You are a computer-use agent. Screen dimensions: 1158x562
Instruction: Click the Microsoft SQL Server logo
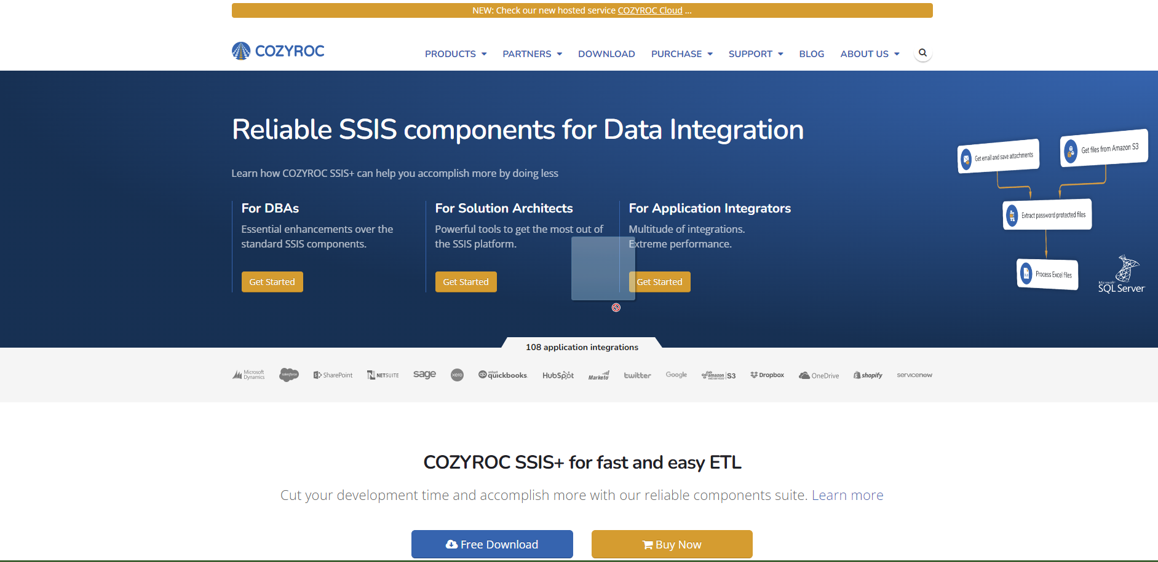(1122, 274)
